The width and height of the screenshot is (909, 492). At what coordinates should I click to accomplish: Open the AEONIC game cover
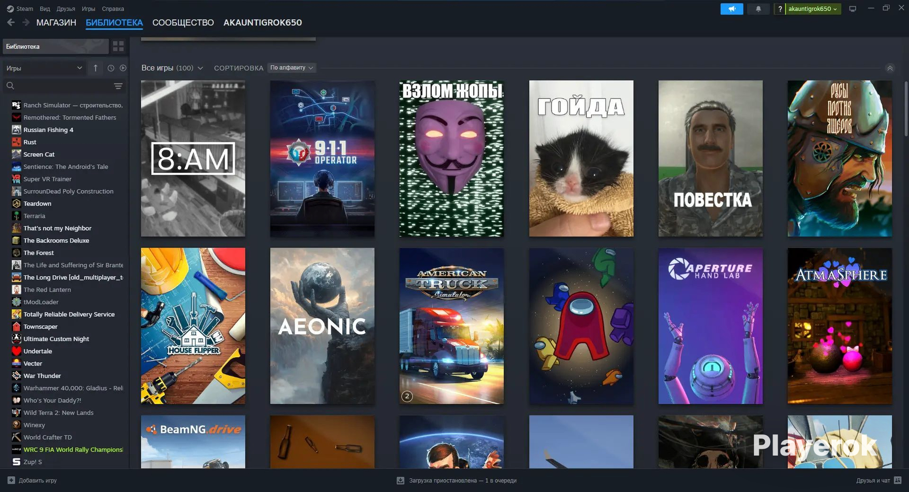coord(323,326)
